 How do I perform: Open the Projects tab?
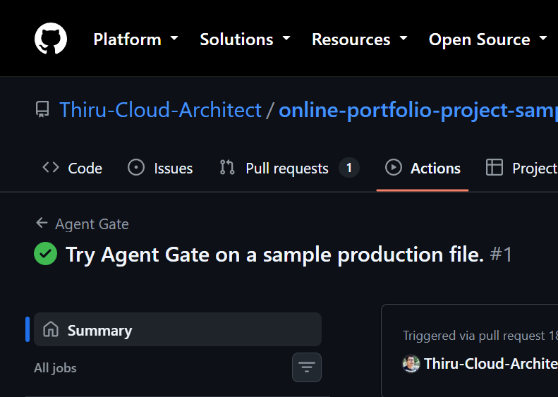[522, 169]
